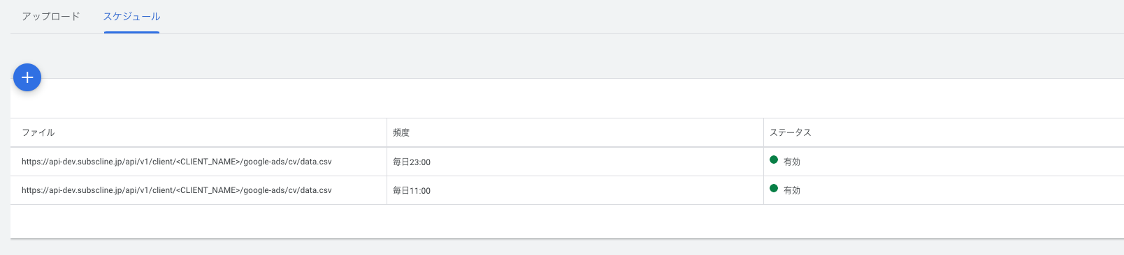This screenshot has width=1124, height=255.
Task: Select the スケジュール tab
Action: coord(131,16)
